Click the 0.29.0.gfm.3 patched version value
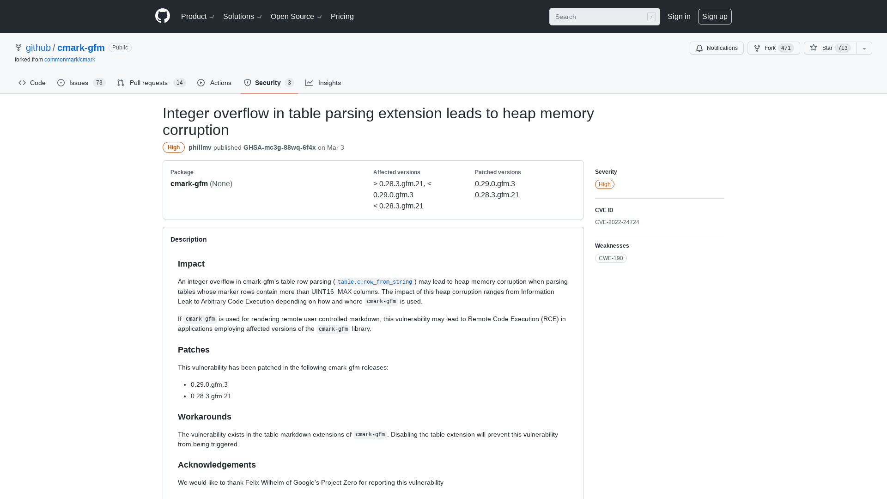Image resolution: width=887 pixels, height=499 pixels. point(495,184)
